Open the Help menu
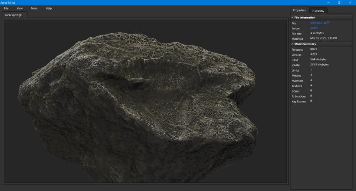356x191 pixels. [48, 9]
